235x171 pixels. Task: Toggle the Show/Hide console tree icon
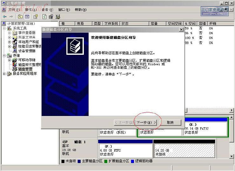tap(27, 16)
